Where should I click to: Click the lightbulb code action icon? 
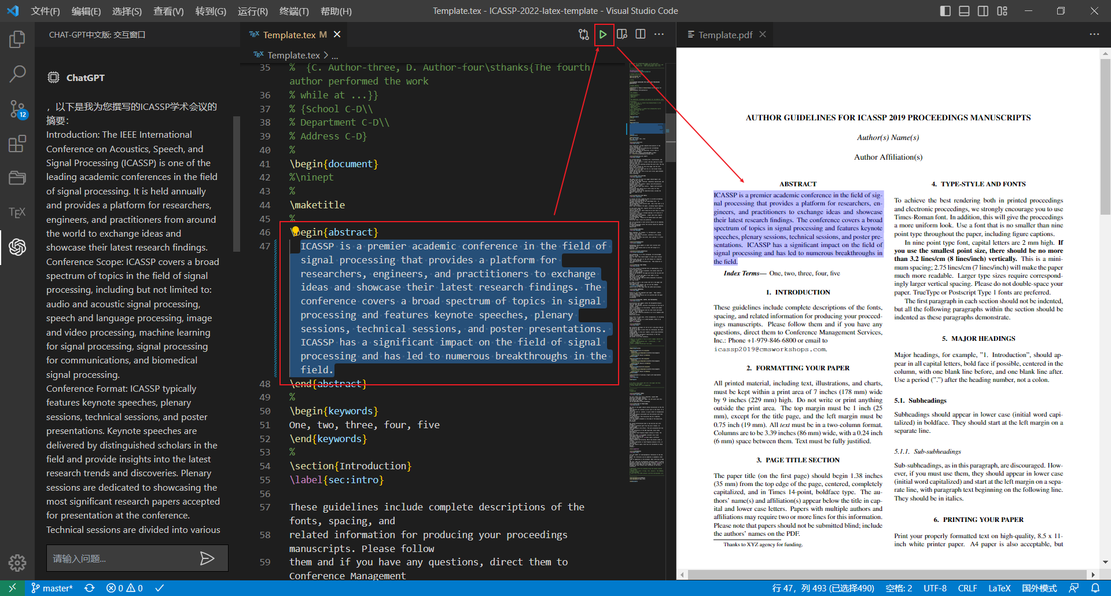[x=295, y=231]
